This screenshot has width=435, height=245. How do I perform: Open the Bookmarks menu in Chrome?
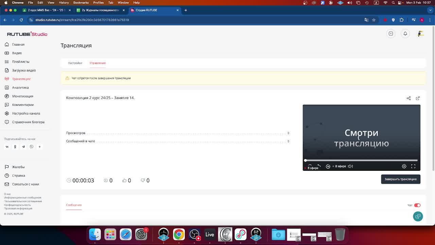click(81, 3)
